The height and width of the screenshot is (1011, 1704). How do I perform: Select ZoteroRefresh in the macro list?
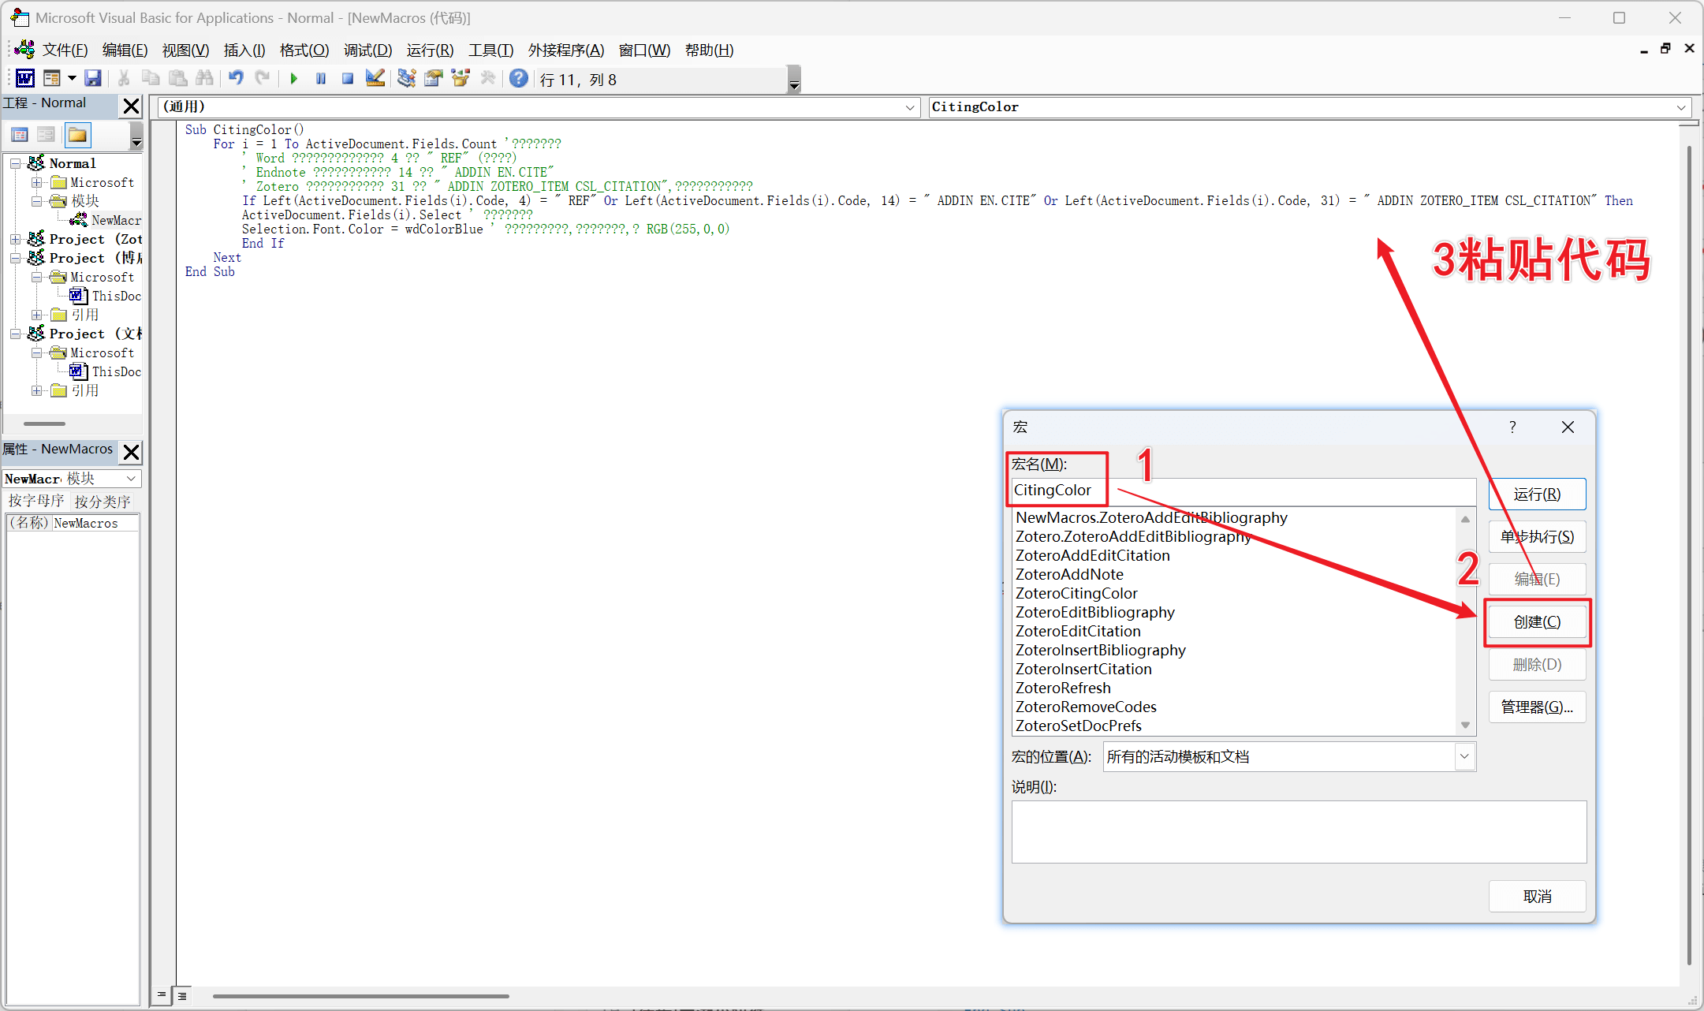click(x=1063, y=688)
